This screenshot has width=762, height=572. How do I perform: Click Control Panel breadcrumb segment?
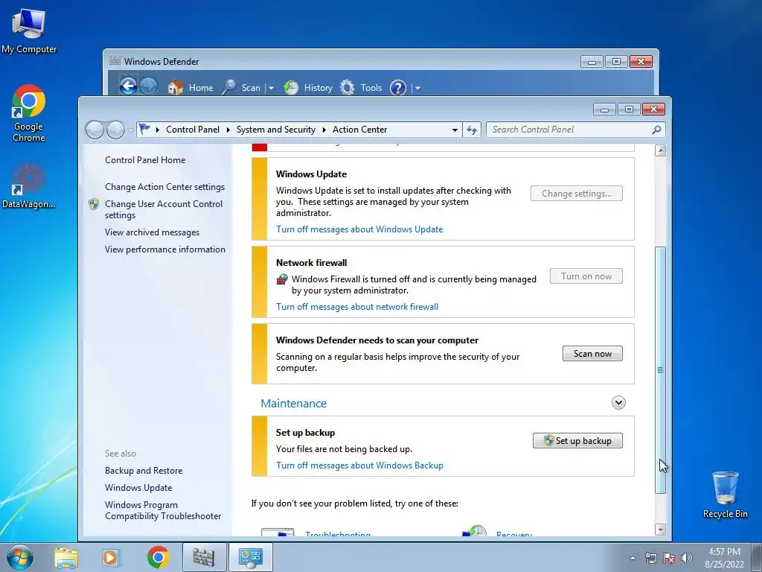pyautogui.click(x=193, y=130)
